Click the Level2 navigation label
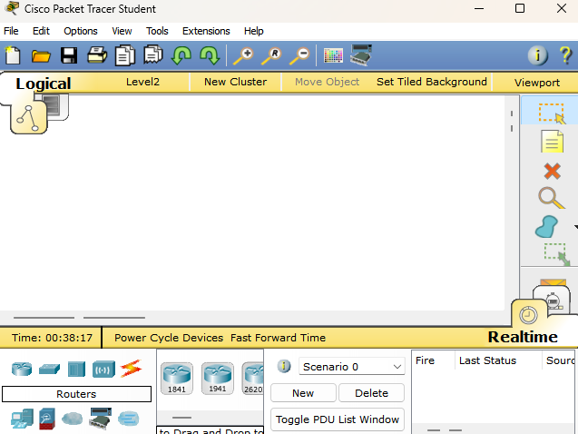The height and width of the screenshot is (434, 578). (x=142, y=82)
